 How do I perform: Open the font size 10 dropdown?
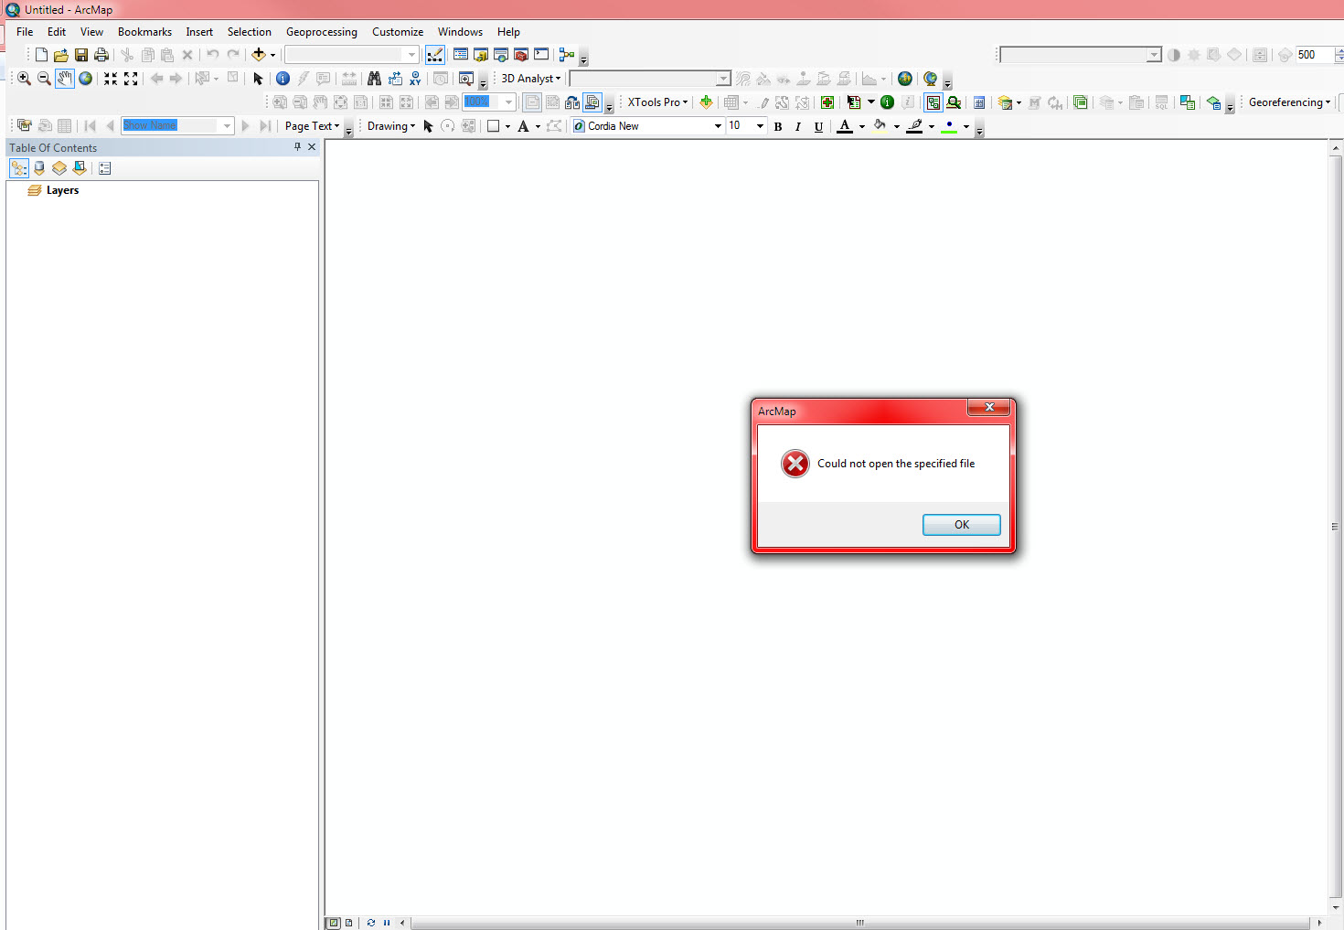coord(760,126)
